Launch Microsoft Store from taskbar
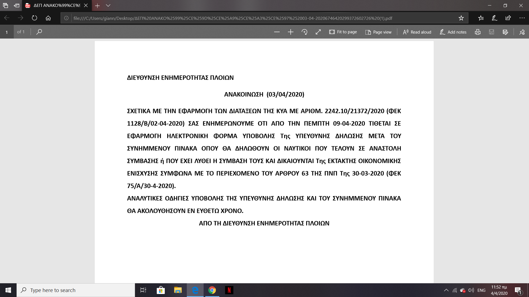 click(161, 290)
